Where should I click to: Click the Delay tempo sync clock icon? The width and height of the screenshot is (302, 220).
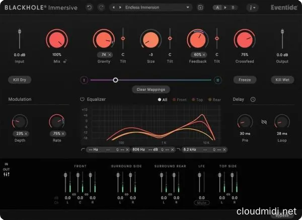point(253,99)
